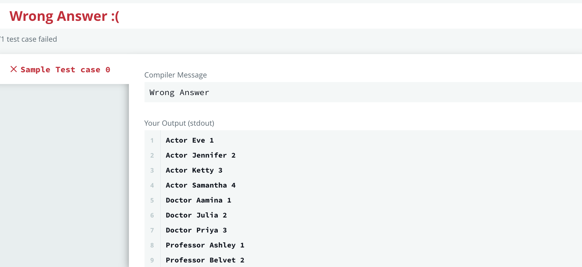Click output line "Actor Eve 1"
Viewport: 582px width, 267px height.
click(x=189, y=140)
